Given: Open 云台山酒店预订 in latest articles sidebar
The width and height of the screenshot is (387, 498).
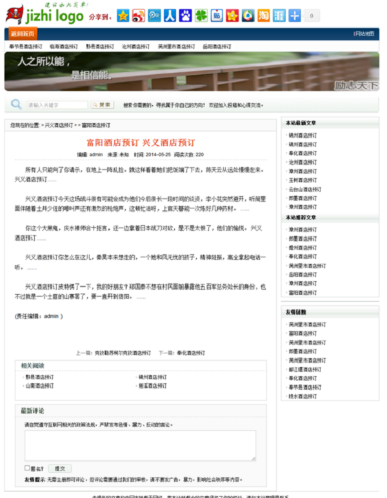Looking at the screenshot, I should coord(305,189).
